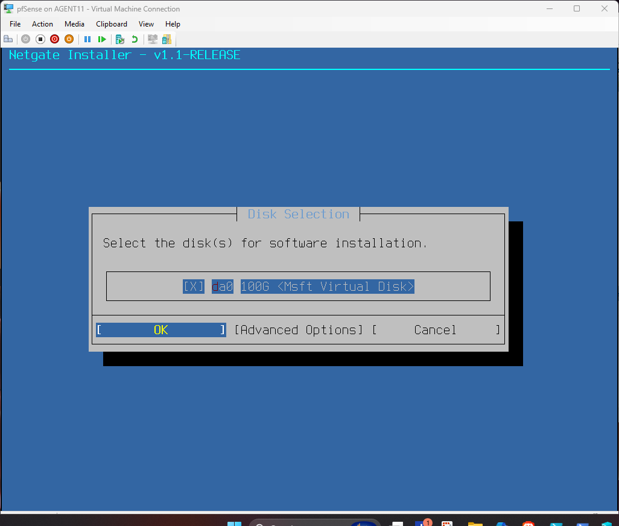
Task: Confirm disk selection with OK
Action: pyautogui.click(x=160, y=330)
